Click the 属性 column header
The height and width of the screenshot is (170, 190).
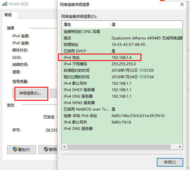tap(85, 24)
